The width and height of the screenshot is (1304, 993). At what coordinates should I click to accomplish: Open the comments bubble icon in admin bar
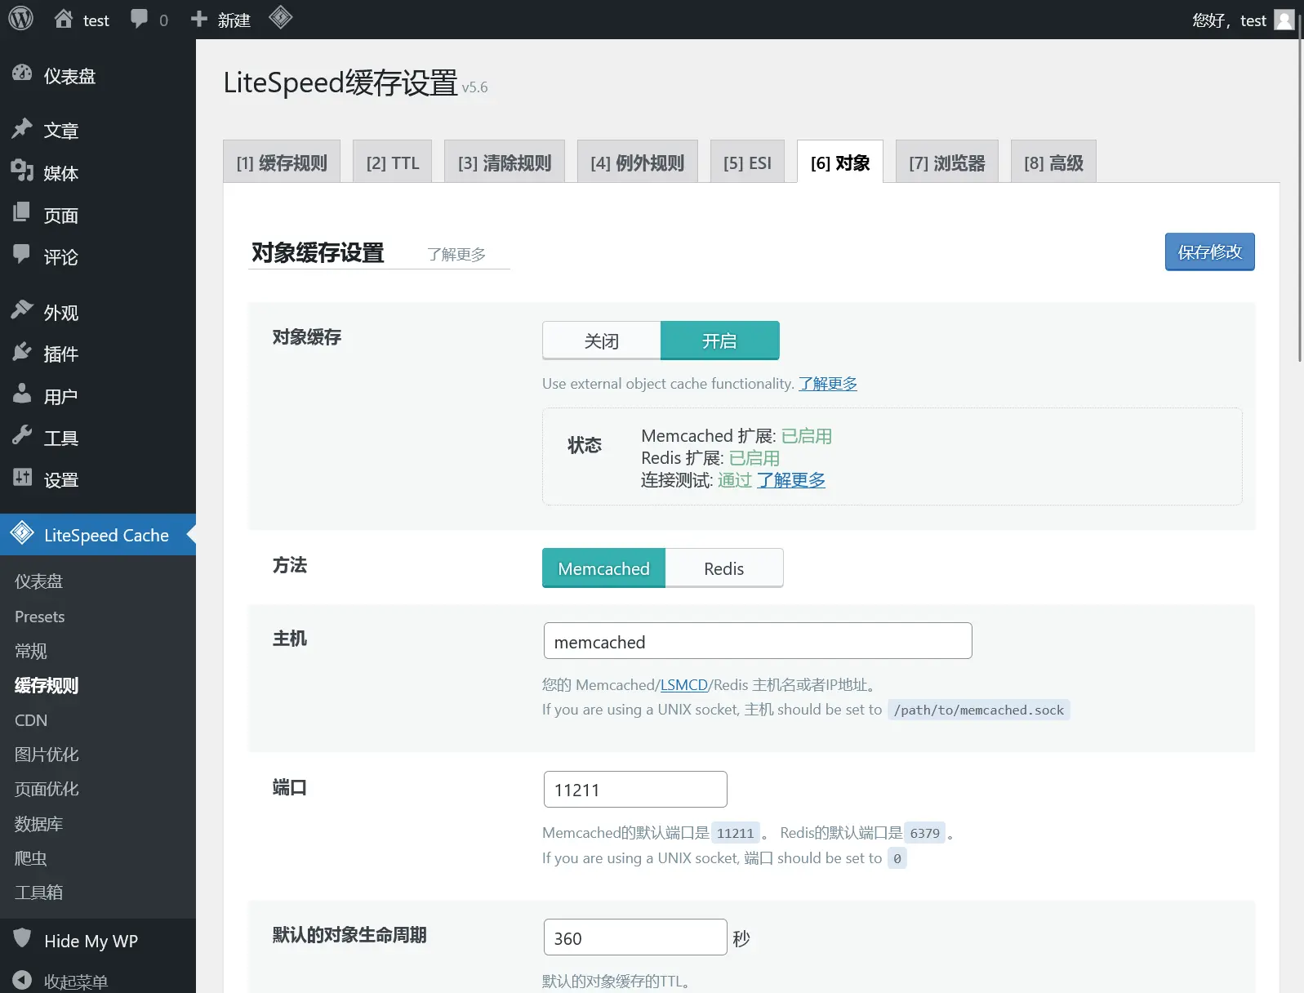pos(140,19)
